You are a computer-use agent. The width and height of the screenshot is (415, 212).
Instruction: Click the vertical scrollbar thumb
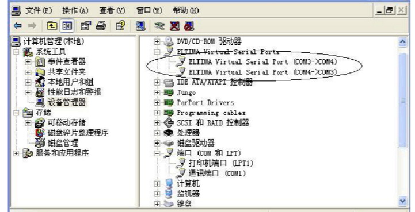point(402,101)
